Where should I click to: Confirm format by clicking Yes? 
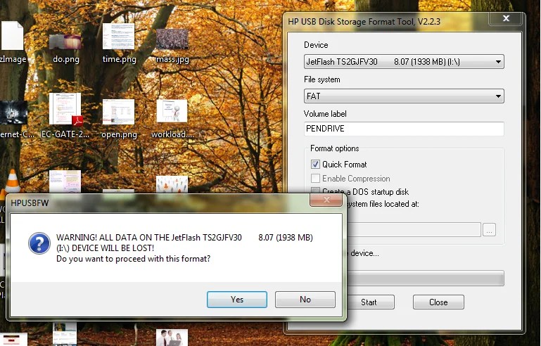(236, 300)
